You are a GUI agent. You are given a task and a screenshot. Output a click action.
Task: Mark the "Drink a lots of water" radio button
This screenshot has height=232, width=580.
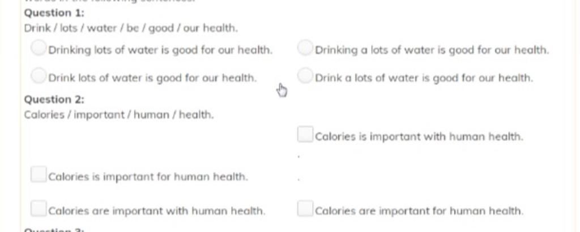305,75
